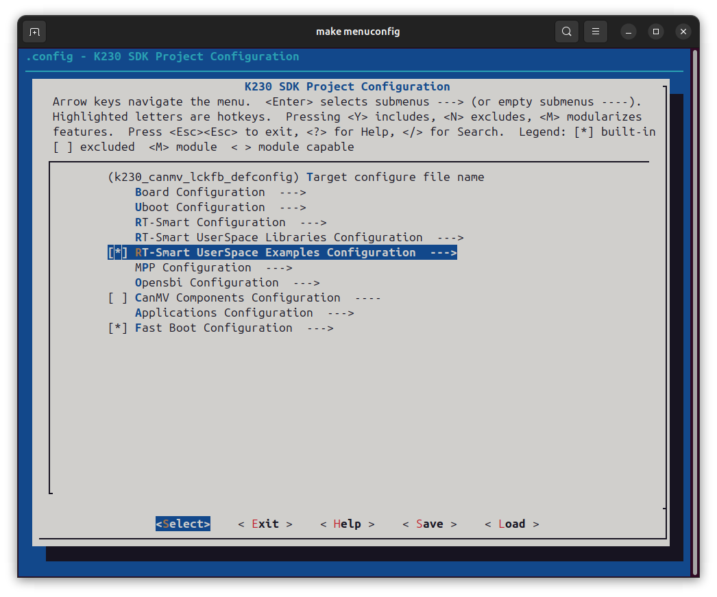
Task: Click the terminal vertical scrollbar
Action: pos(695,311)
